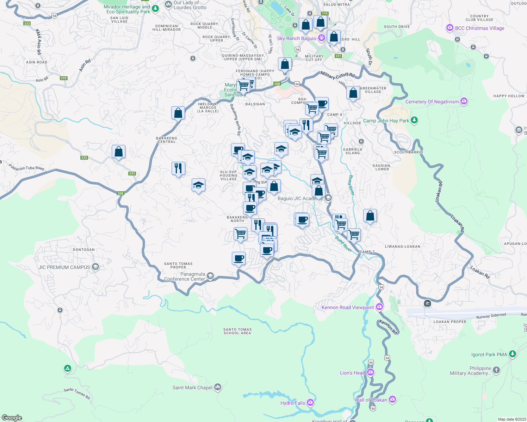Image resolution: width=527 pixels, height=422 pixels.
Task: Click the route 208 highway shield
Action: (120, 193)
